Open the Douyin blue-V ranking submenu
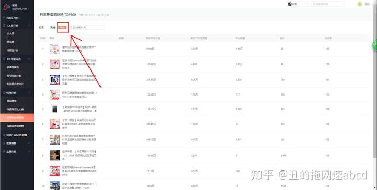 coord(12,50)
